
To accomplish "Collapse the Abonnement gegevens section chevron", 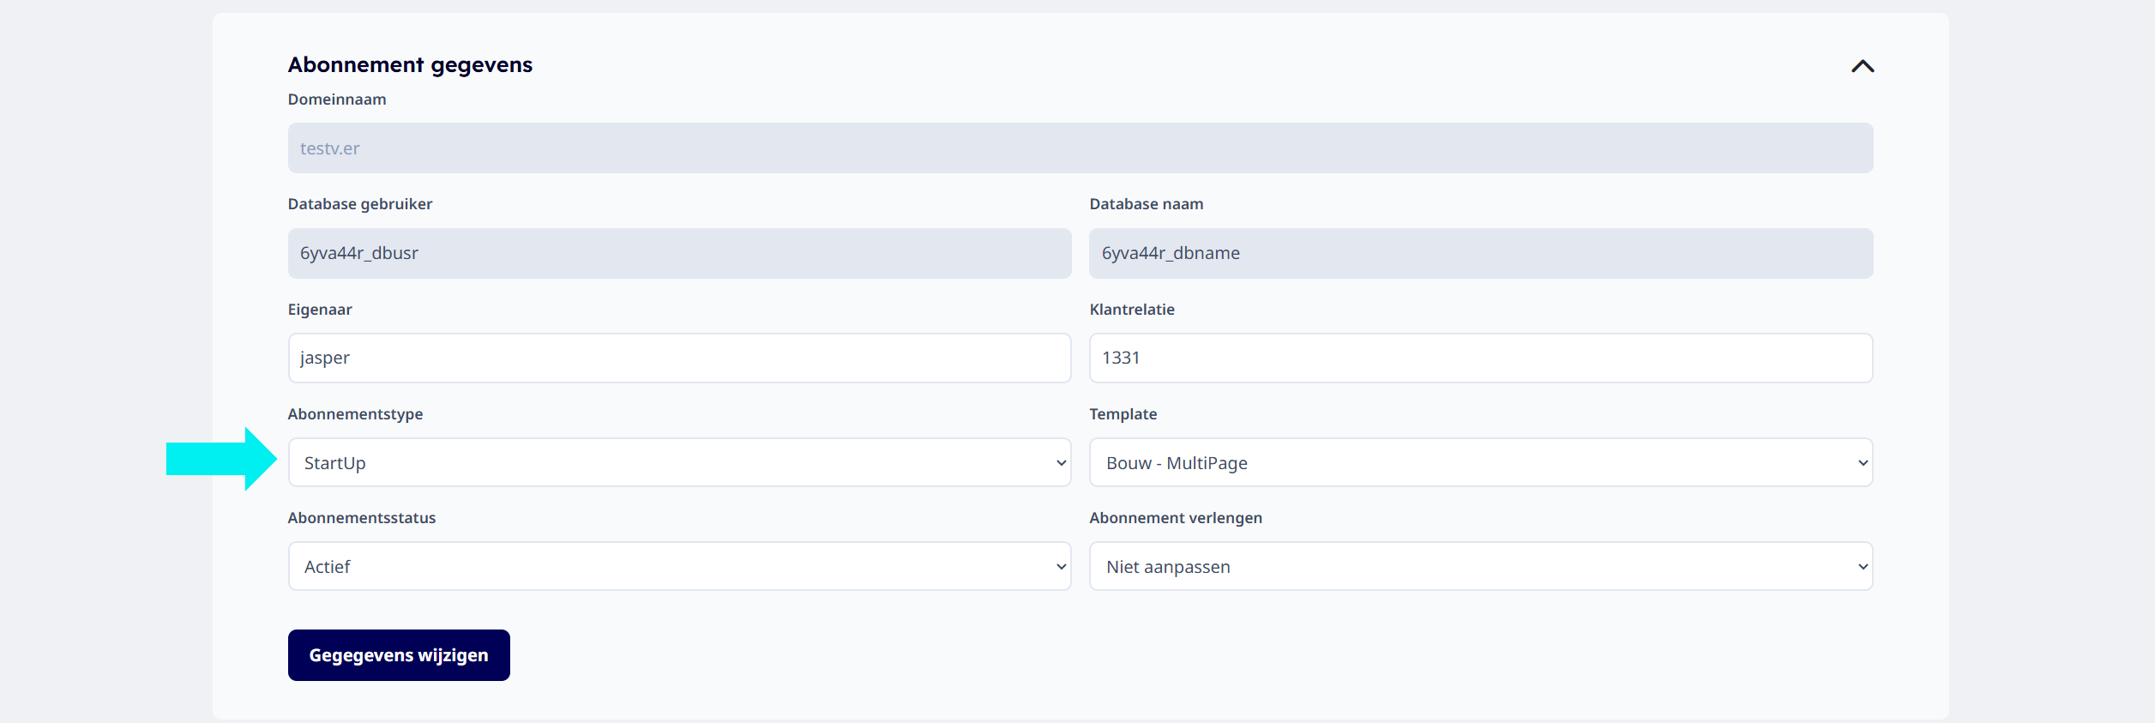I will click(x=1862, y=66).
